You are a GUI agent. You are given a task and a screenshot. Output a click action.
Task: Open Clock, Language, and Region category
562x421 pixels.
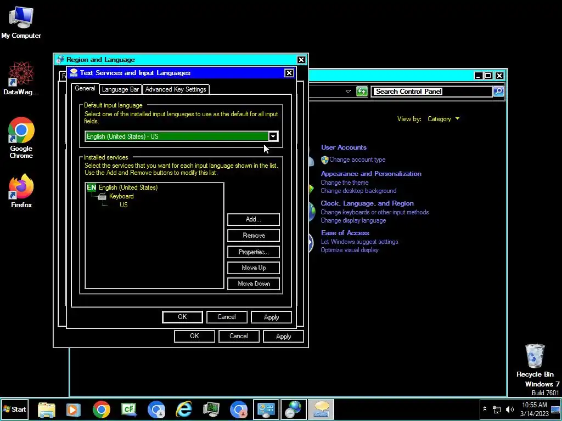pyautogui.click(x=367, y=203)
